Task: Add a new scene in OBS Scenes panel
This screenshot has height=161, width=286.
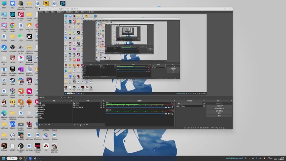Action: (39, 125)
